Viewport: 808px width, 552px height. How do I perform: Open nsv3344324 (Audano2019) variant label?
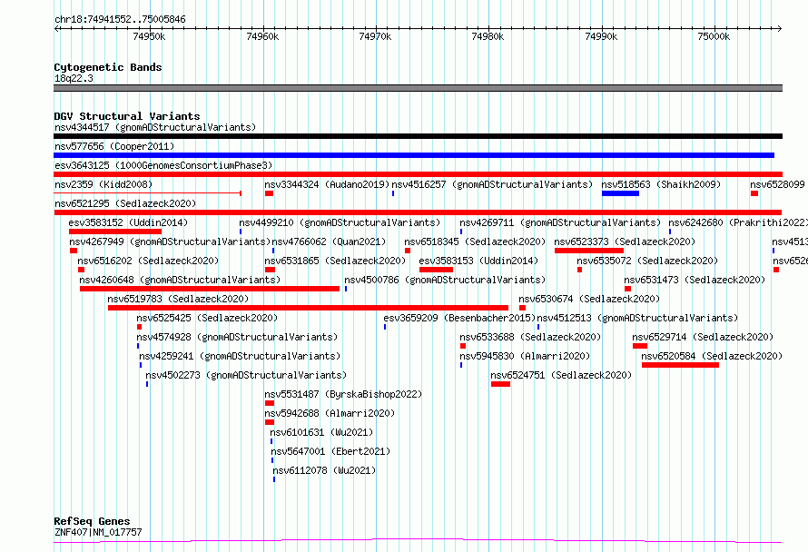(327, 184)
